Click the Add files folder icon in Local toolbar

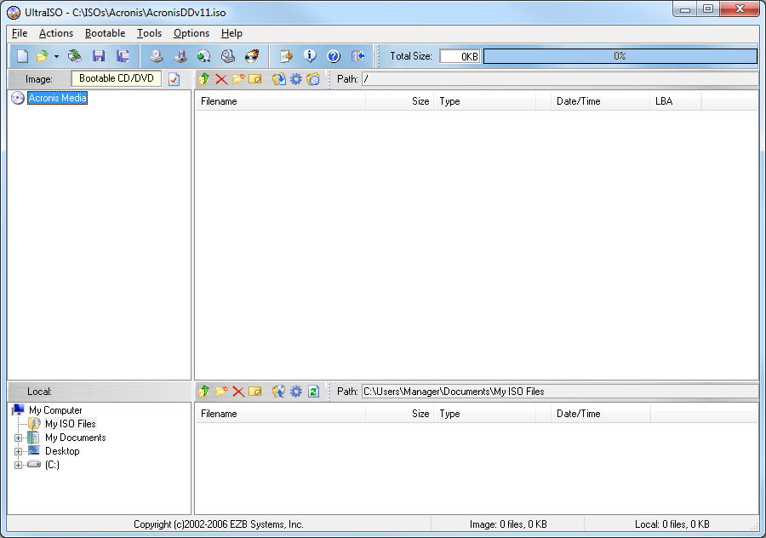click(279, 392)
